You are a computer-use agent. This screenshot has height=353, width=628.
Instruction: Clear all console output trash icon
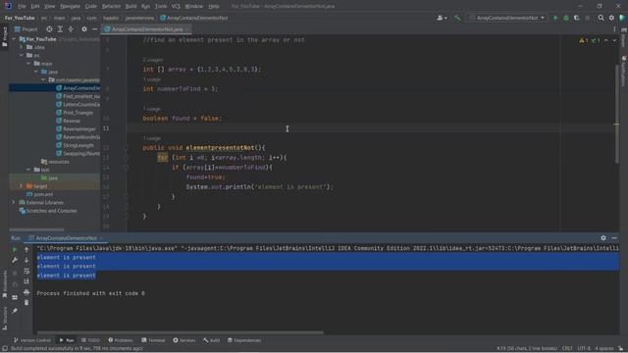pos(26,303)
